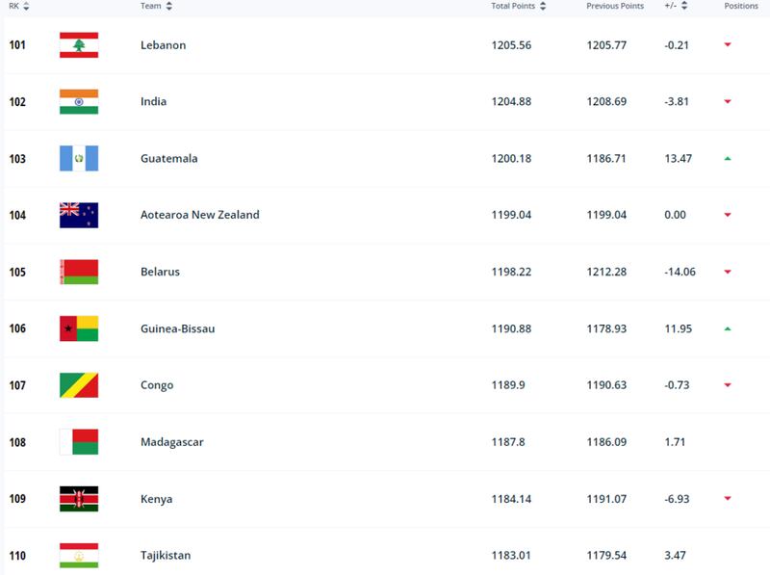Viewport: 770px width, 575px height.
Task: Sort by Team column arrows
Action: point(169,6)
